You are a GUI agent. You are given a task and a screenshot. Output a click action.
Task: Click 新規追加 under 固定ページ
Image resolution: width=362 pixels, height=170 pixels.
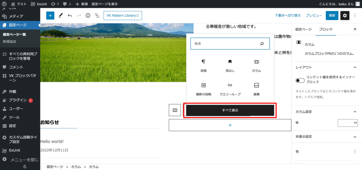[10, 42]
